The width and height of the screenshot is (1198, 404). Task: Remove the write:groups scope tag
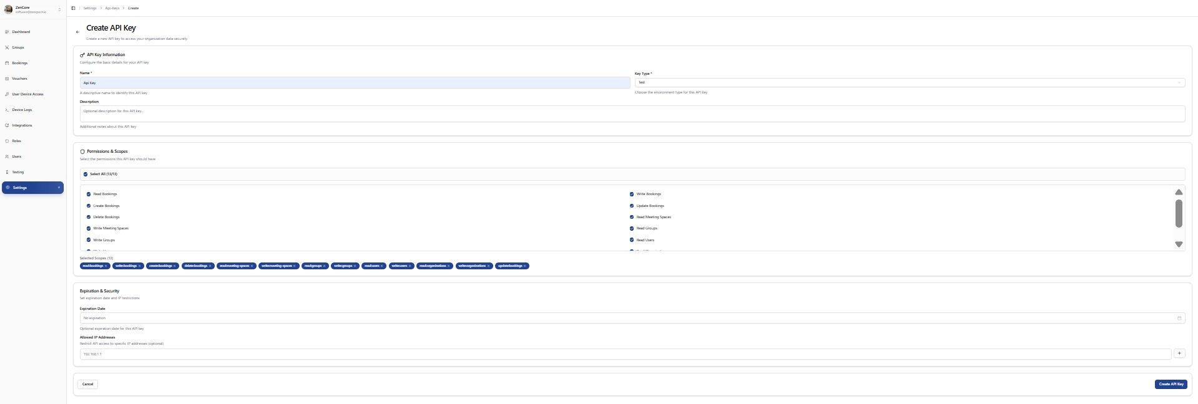[355, 266]
